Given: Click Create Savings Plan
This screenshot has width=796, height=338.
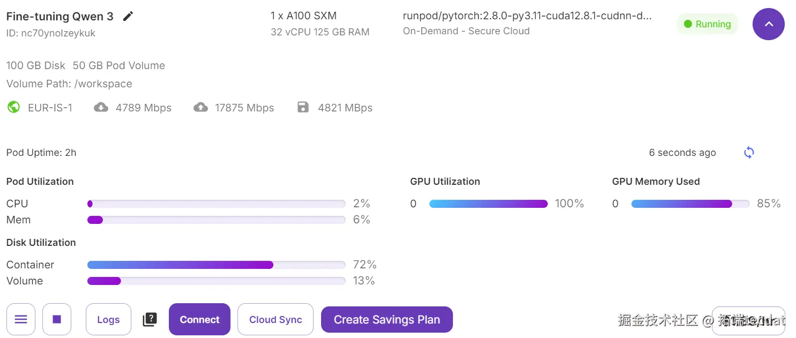Looking at the screenshot, I should coord(386,319).
